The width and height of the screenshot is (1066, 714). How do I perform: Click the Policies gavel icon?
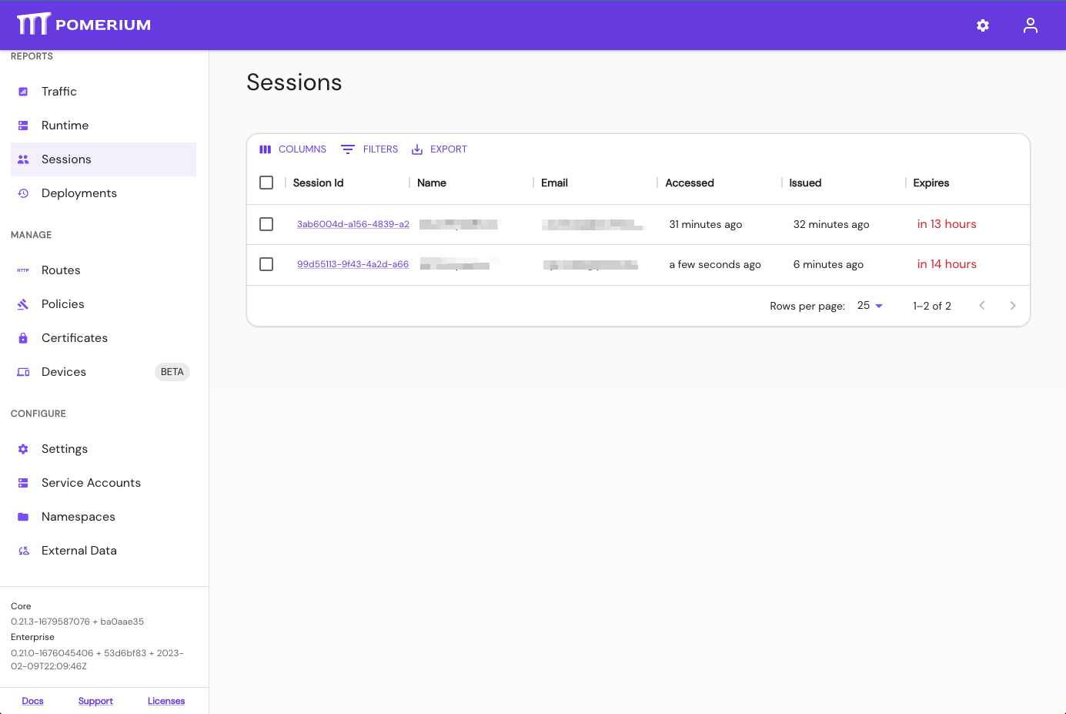(23, 304)
